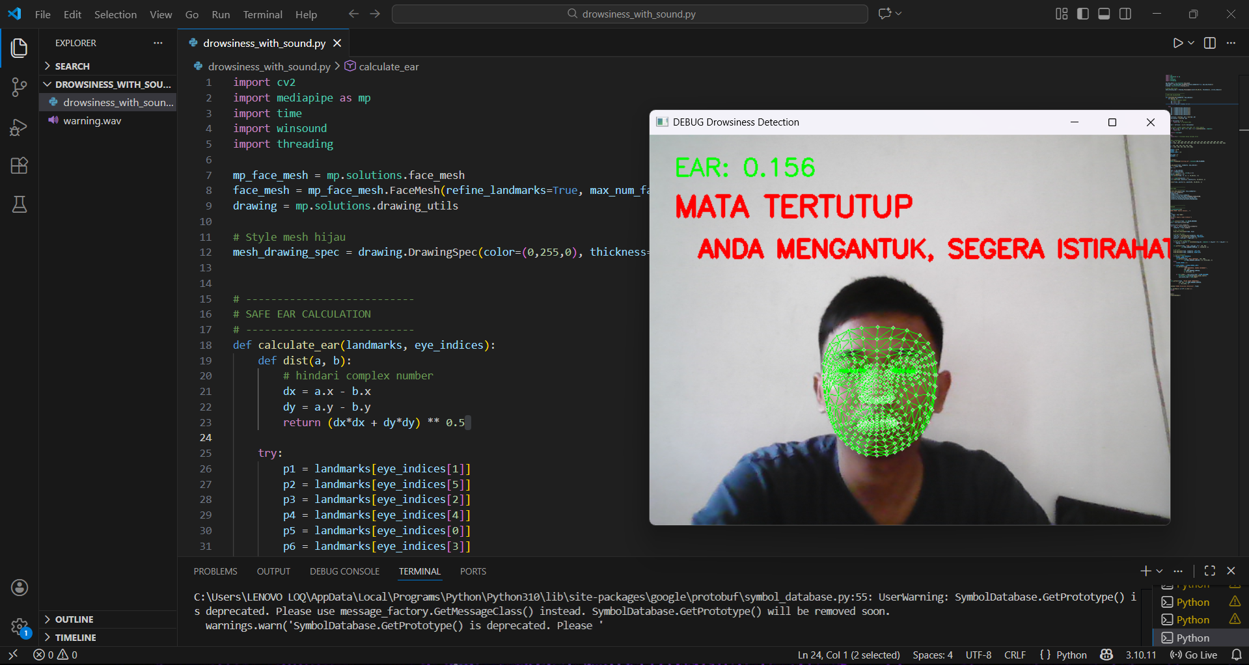Open the Extensions view

(20, 166)
